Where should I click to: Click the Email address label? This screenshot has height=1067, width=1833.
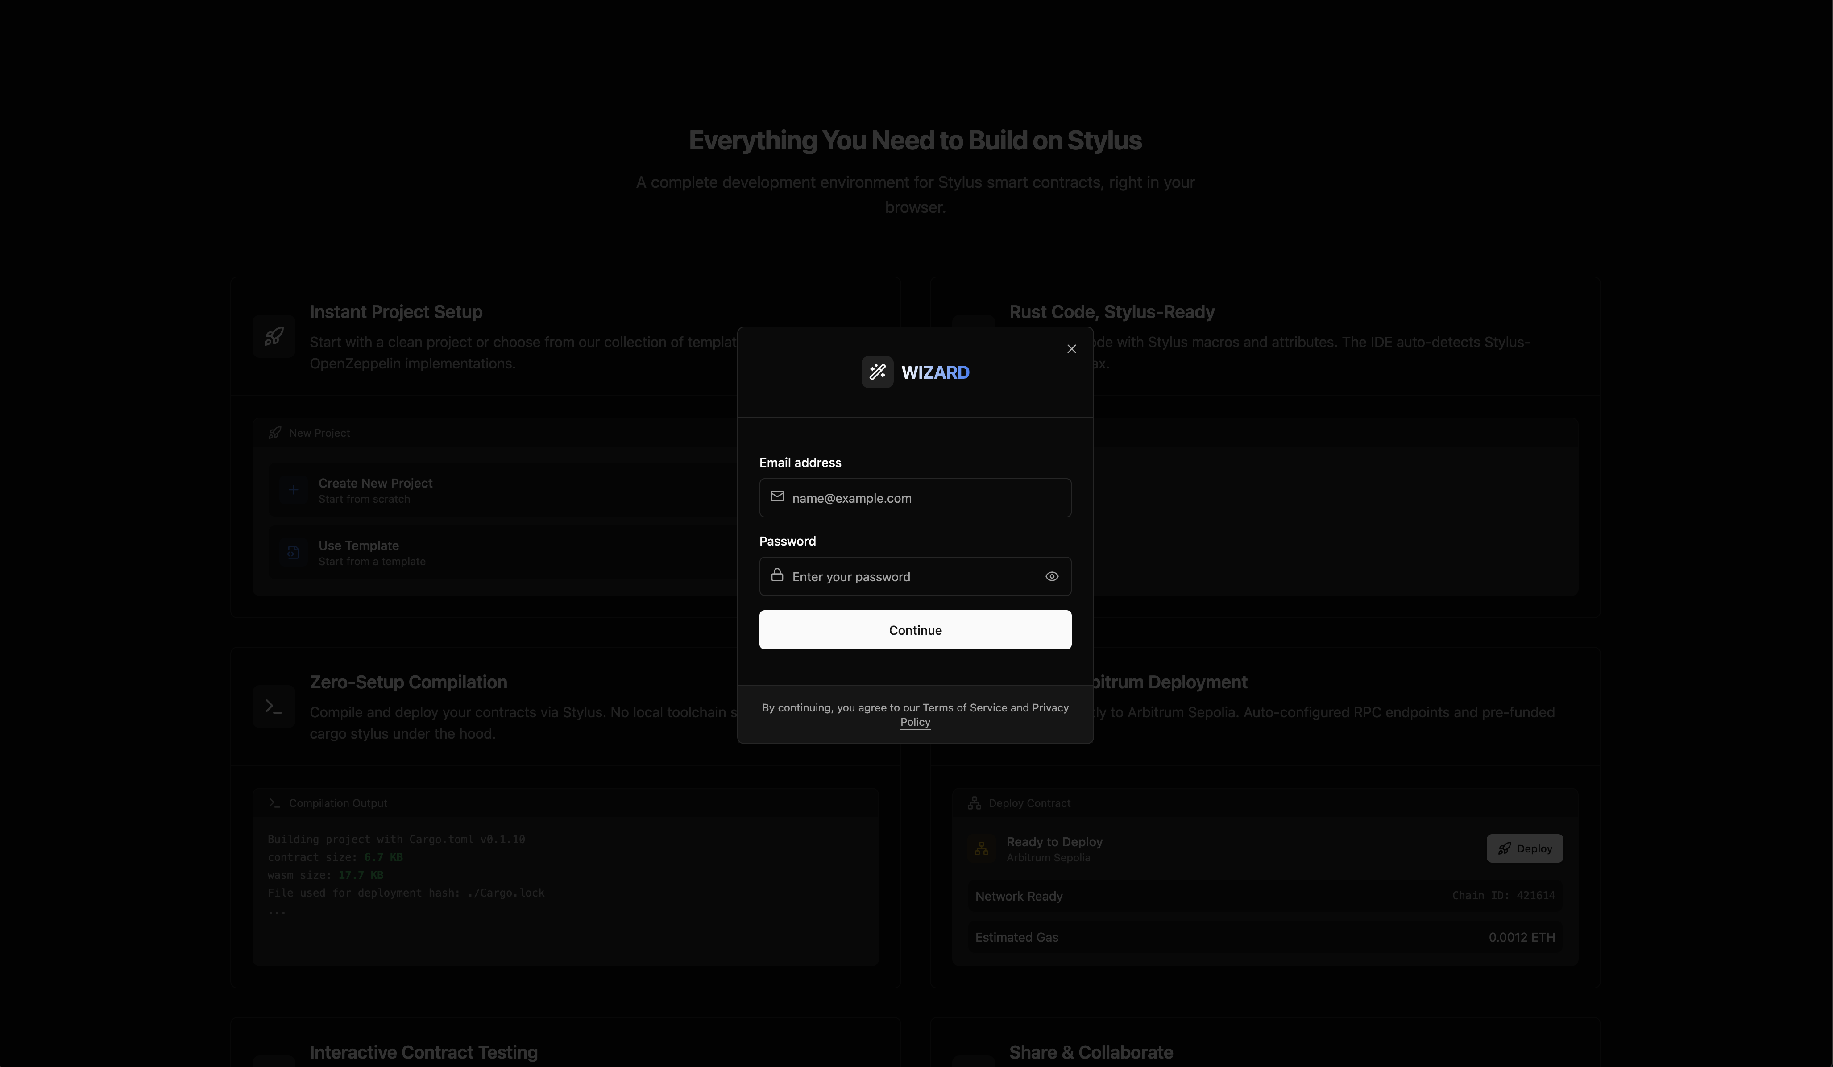click(800, 463)
